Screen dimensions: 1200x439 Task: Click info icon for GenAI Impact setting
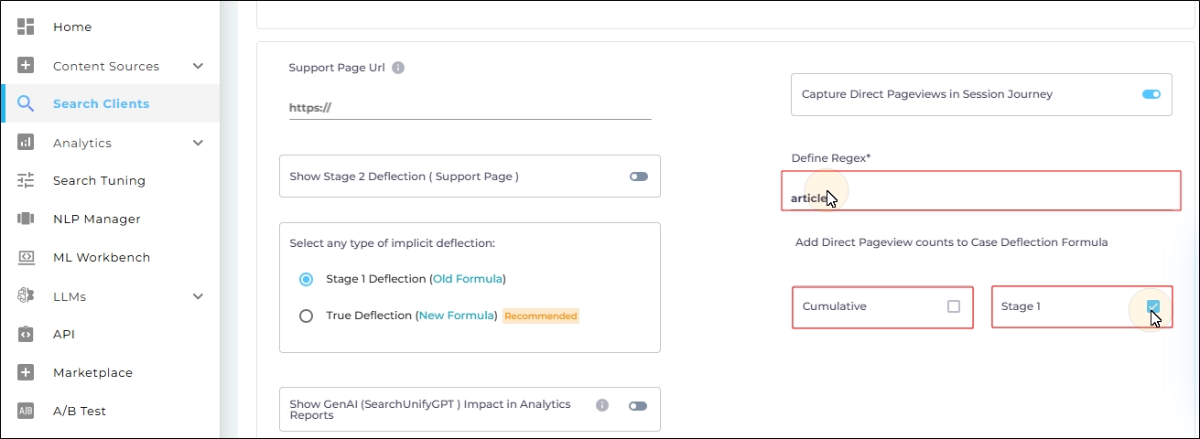(x=601, y=405)
